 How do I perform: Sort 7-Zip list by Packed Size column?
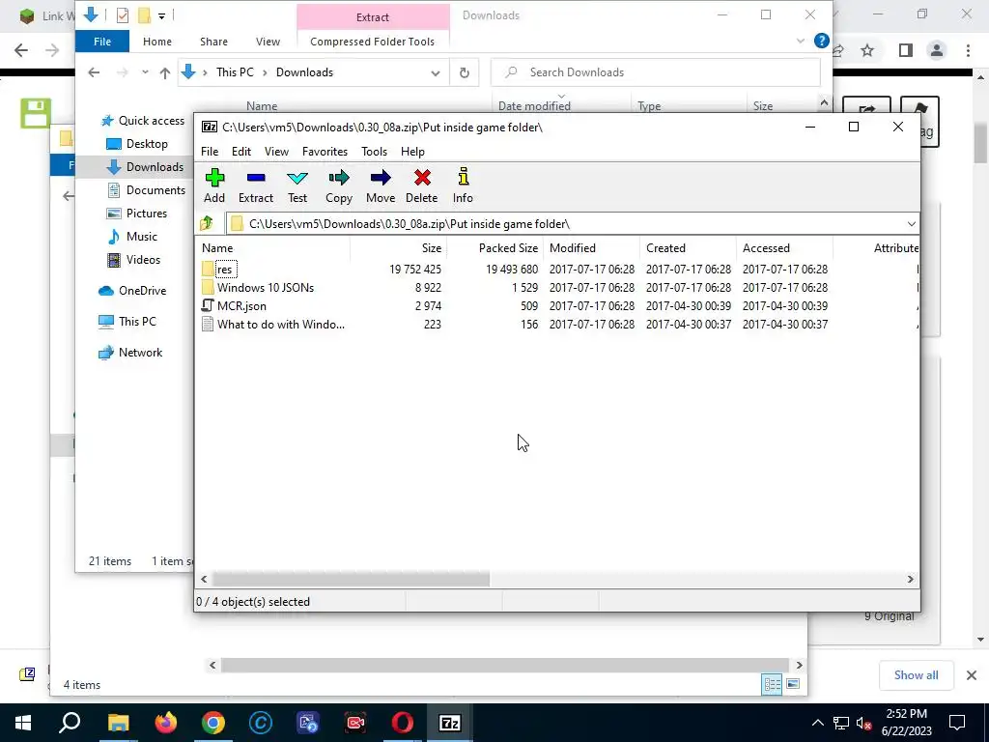tap(495, 248)
